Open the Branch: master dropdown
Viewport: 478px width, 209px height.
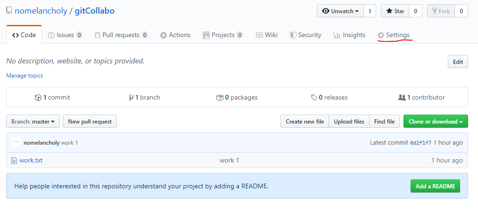point(33,121)
